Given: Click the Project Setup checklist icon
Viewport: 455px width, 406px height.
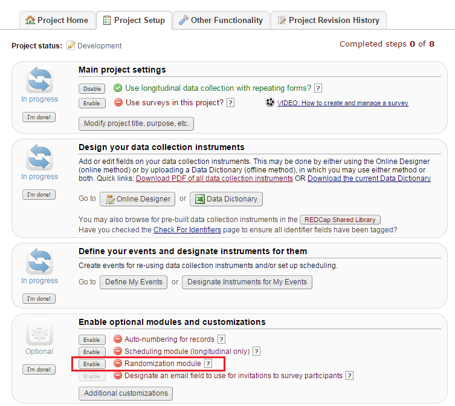Looking at the screenshot, I should [107, 20].
